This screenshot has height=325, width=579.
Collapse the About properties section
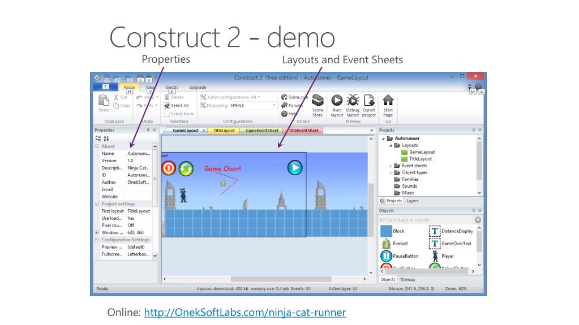tap(97, 146)
